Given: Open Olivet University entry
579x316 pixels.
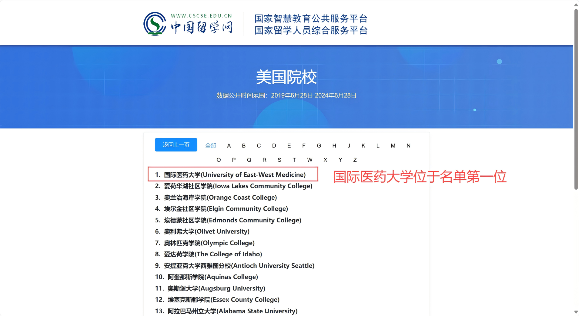Looking at the screenshot, I should coord(207,231).
